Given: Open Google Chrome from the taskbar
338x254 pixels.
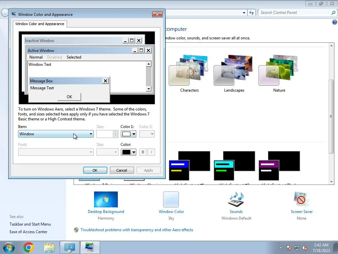Looking at the screenshot, I should tap(29, 247).
